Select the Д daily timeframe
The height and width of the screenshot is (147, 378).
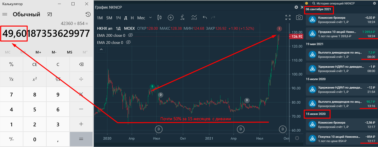[x=126, y=18]
